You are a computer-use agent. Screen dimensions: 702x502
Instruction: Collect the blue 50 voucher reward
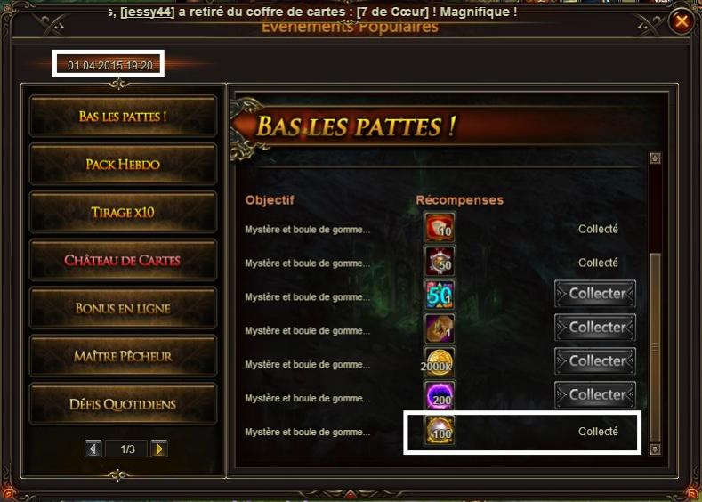click(595, 294)
